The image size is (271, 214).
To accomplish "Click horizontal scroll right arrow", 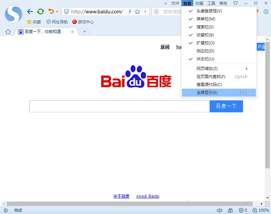I will tap(262, 204).
